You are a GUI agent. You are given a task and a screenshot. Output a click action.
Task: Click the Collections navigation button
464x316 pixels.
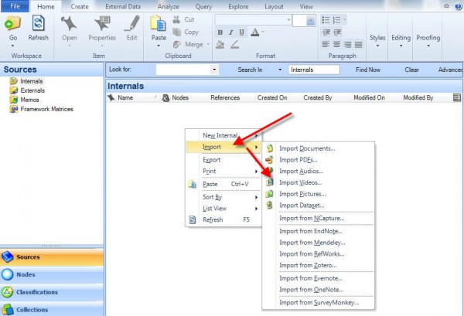click(x=52, y=310)
